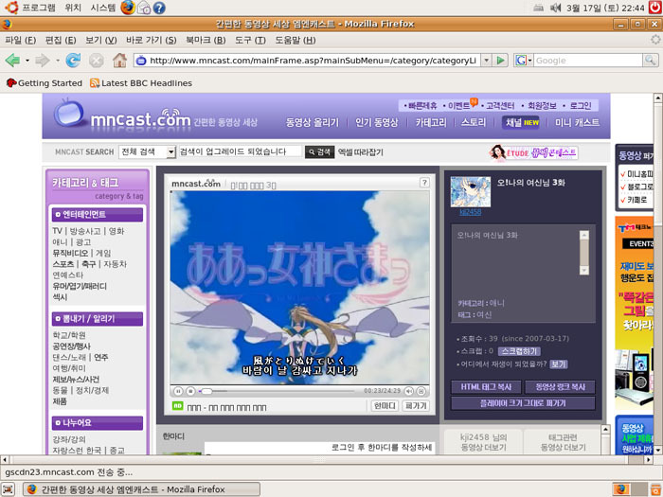663x497 pixels.
Task: Click the 동영상 링크 복사 button
Action: 560,386
